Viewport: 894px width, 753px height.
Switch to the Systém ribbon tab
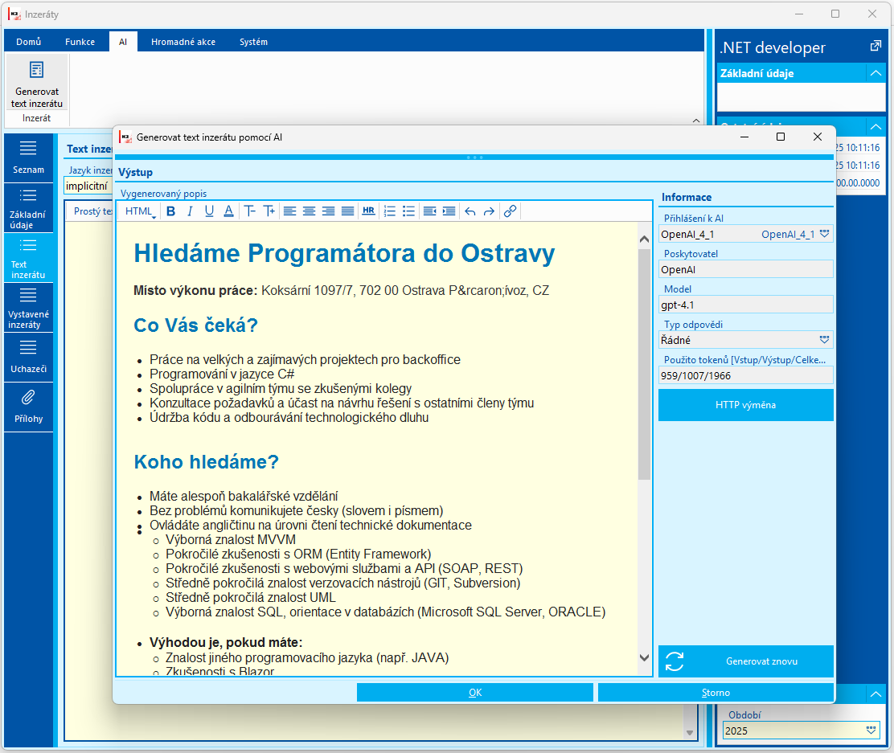click(254, 42)
